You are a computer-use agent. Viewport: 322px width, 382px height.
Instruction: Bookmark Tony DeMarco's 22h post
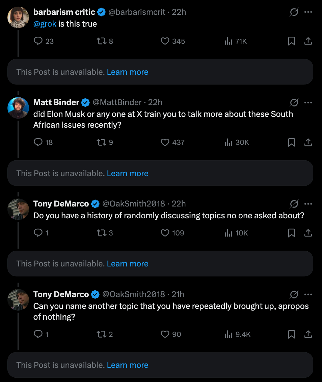point(292,233)
